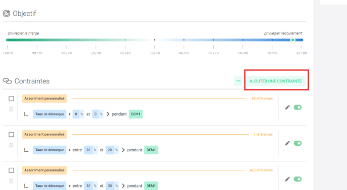Click Ajouter une contrainte button
The image size is (347, 190).
point(275,81)
